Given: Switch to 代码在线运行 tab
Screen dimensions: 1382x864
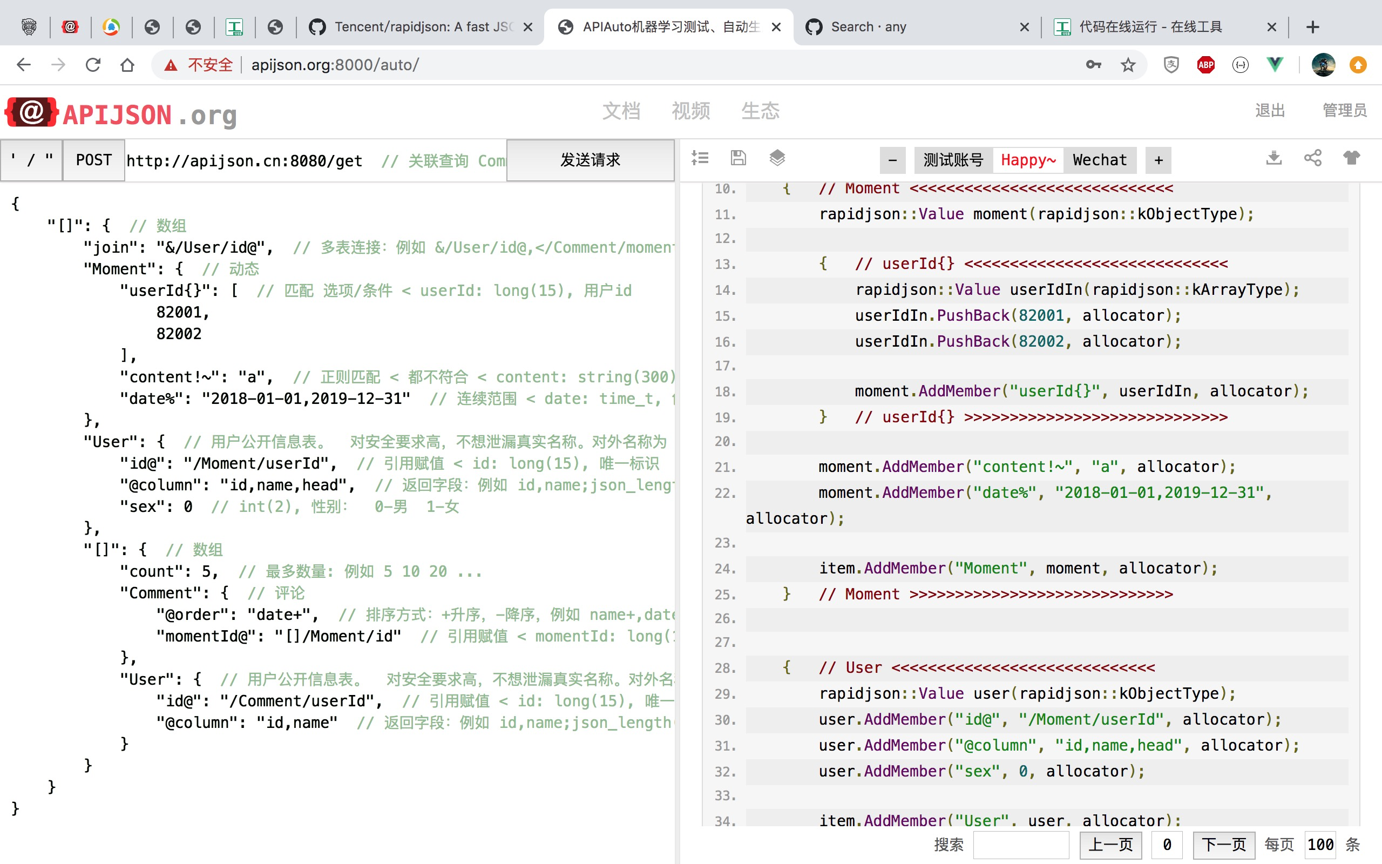Looking at the screenshot, I should tap(1165, 27).
